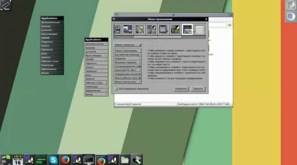Screen dimensions: 297x165
Task: Click the system load monitor dock icon
Action: (x=42, y=160)
